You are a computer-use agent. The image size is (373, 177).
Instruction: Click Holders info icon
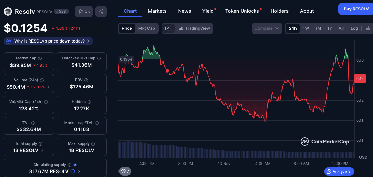point(89,102)
